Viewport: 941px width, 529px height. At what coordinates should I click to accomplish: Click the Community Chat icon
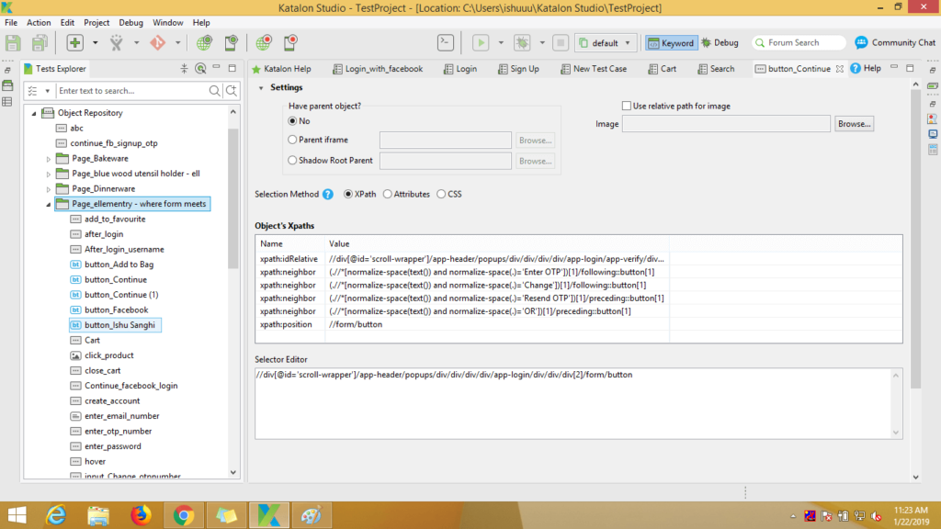[x=861, y=42]
